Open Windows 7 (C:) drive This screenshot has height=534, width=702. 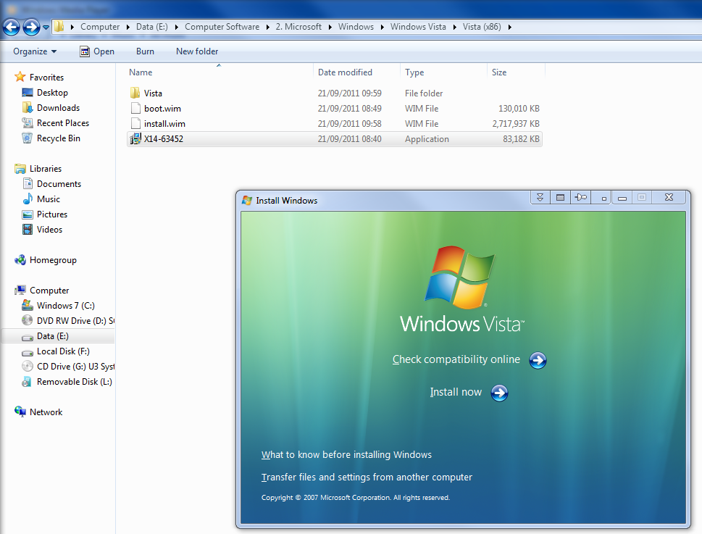tap(65, 306)
